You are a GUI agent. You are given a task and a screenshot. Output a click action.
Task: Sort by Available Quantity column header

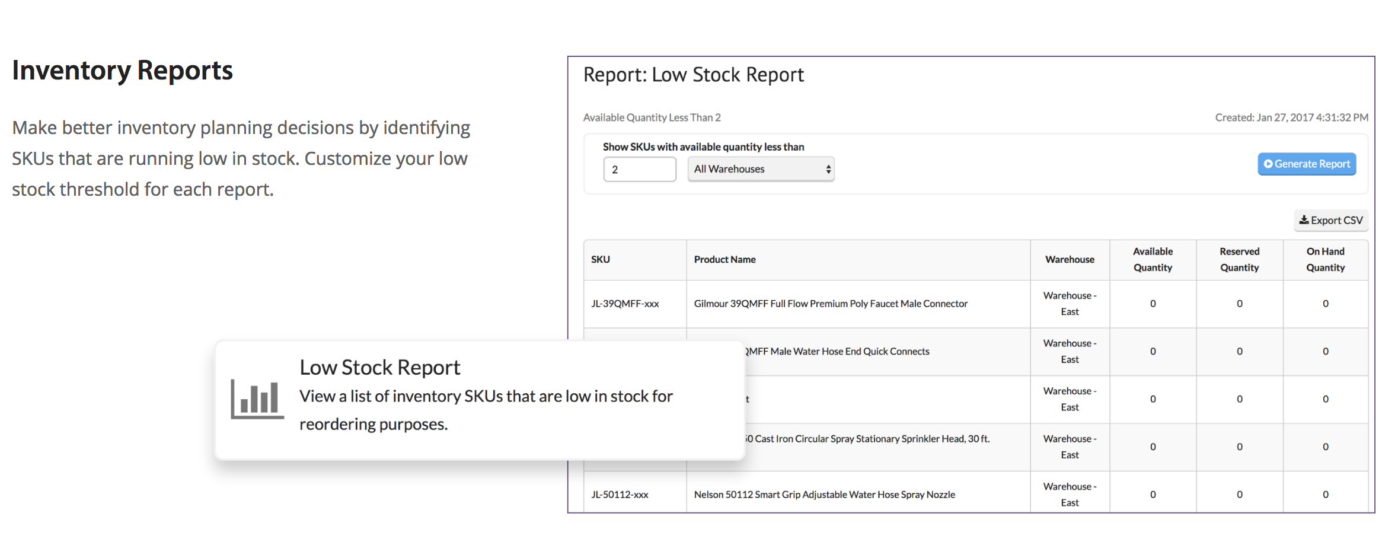pyautogui.click(x=1153, y=260)
